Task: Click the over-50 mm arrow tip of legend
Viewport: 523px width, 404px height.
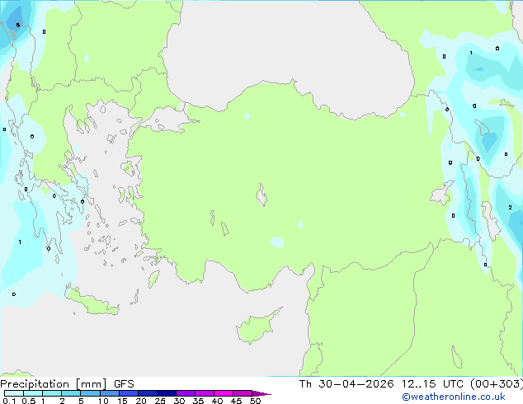Action: pyautogui.click(x=261, y=393)
